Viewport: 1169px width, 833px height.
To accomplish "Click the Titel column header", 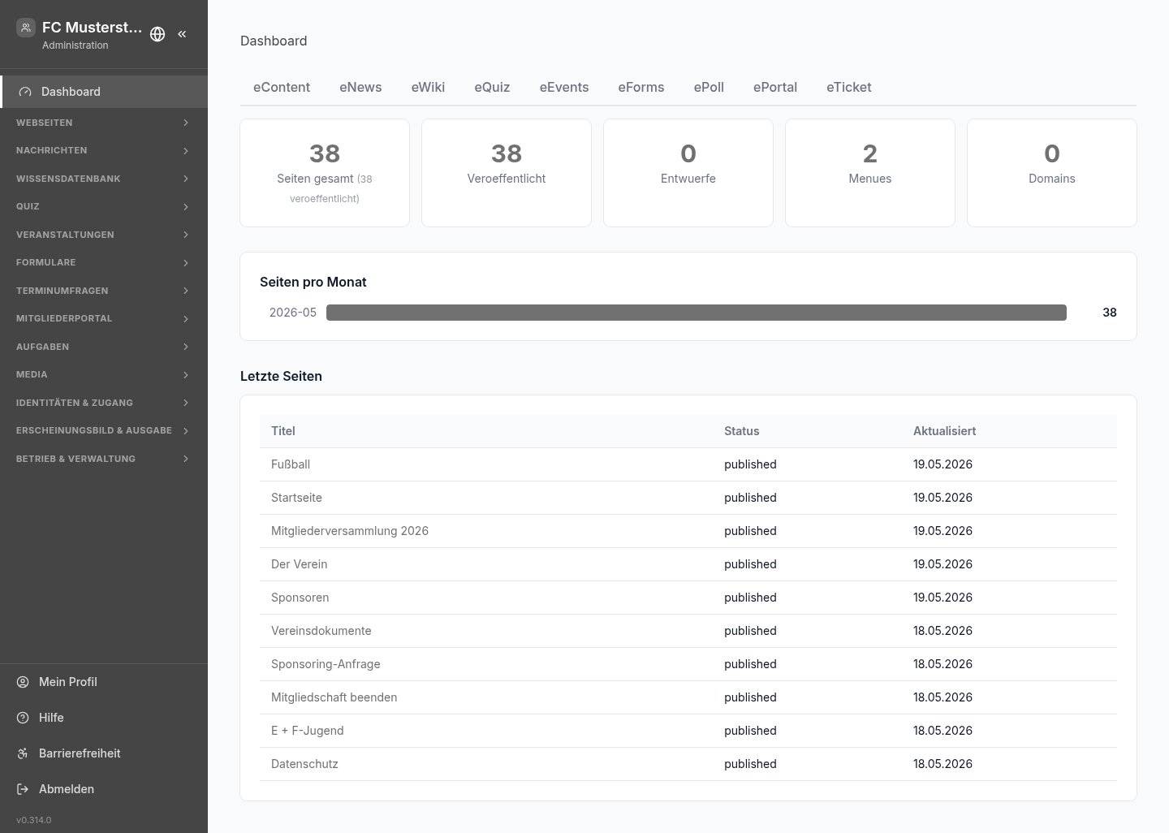I will [x=283, y=431].
